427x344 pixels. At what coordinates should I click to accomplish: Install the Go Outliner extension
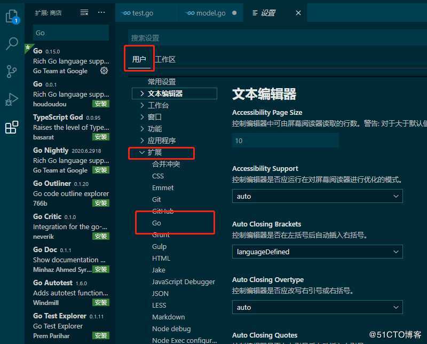(101, 203)
